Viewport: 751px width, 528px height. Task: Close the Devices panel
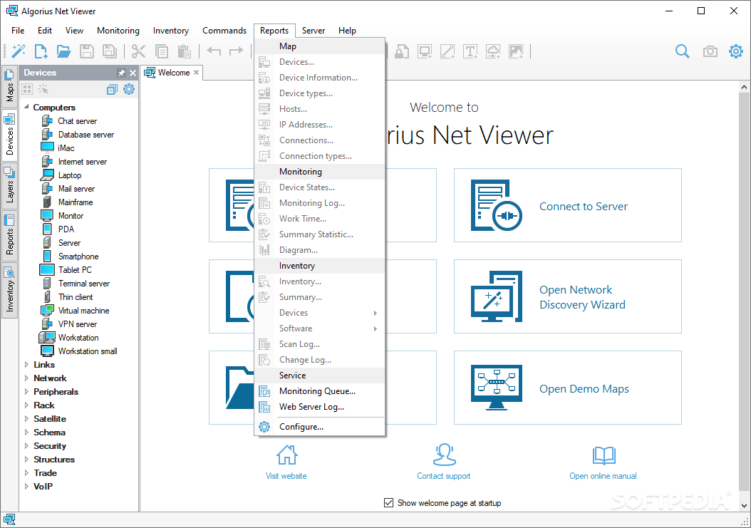133,73
